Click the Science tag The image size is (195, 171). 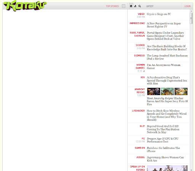click(140, 45)
